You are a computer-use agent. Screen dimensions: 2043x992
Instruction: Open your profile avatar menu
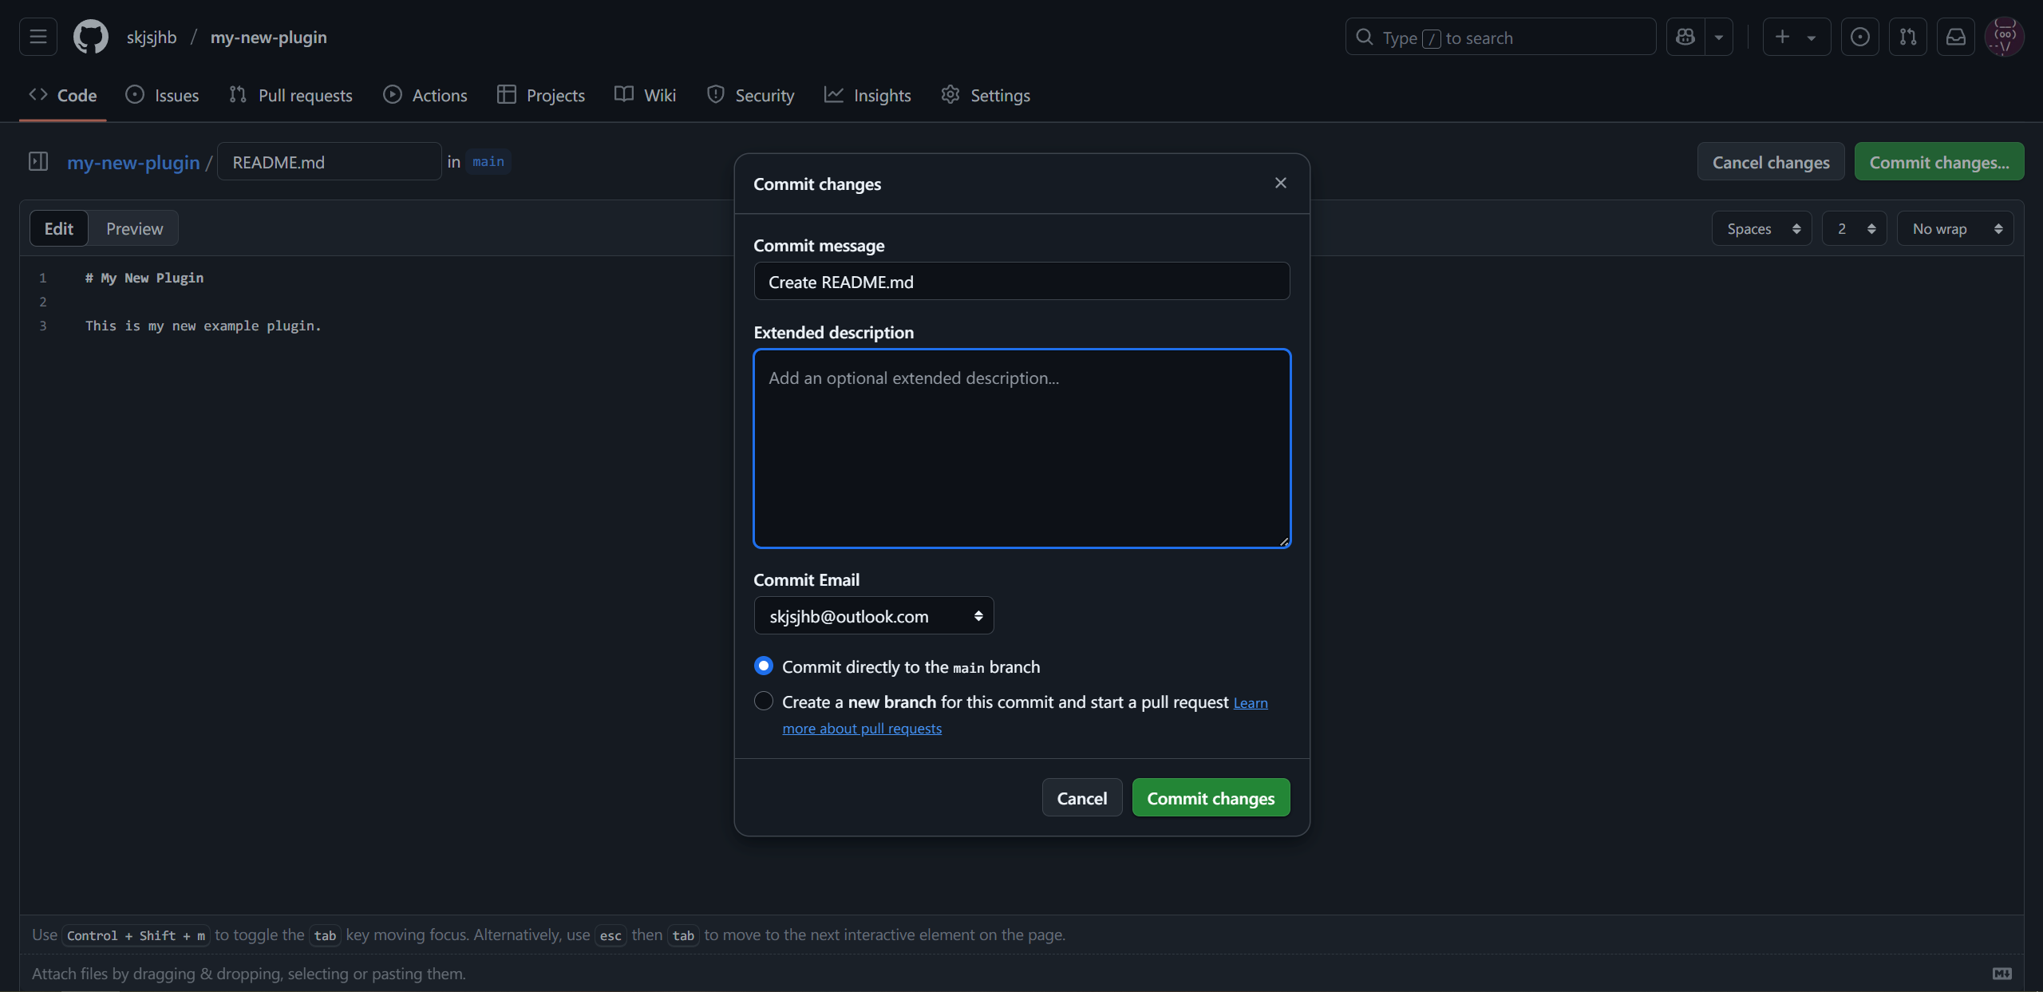click(2004, 37)
